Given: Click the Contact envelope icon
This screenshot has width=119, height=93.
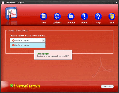Looking at the screenshot, I should [x=71, y=16].
